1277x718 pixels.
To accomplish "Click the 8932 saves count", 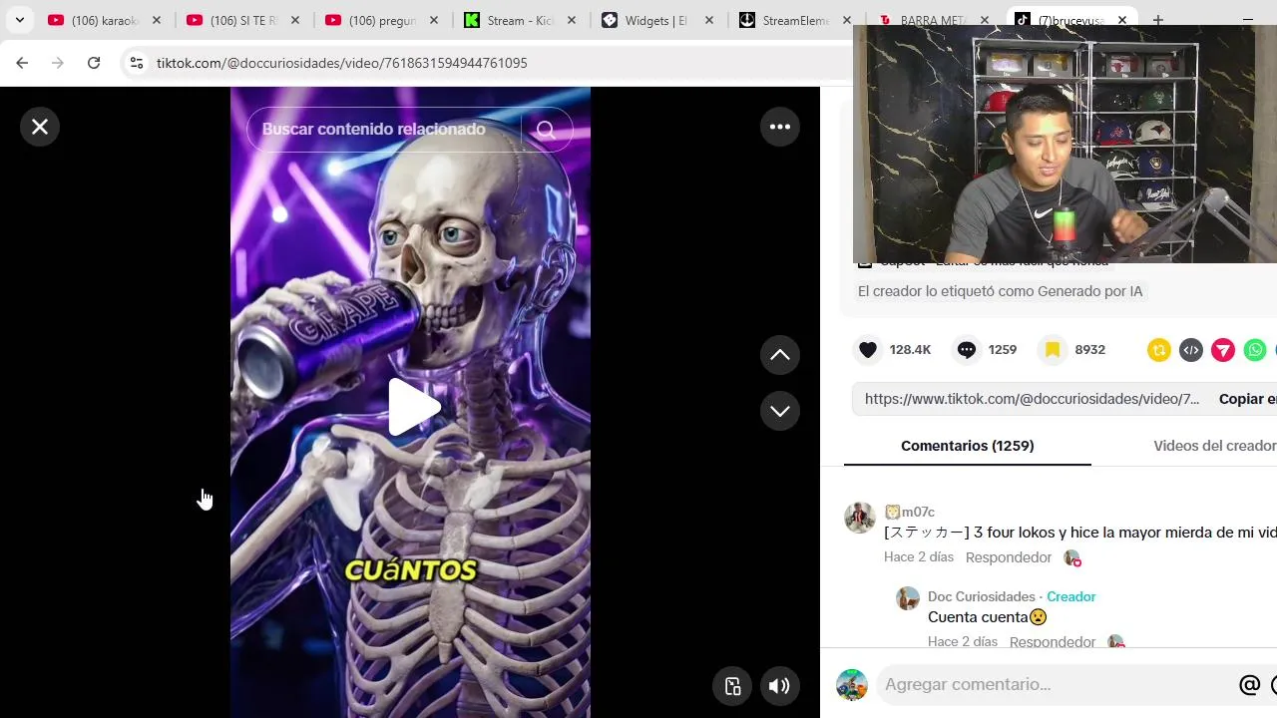I will [1090, 350].
